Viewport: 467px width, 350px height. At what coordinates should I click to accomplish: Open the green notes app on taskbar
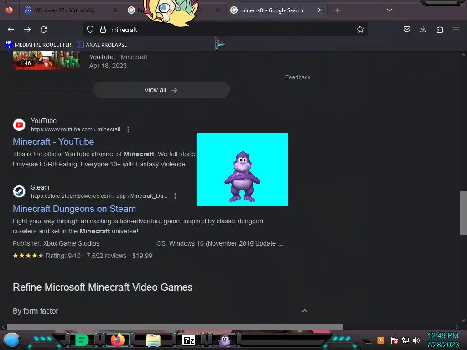82,340
